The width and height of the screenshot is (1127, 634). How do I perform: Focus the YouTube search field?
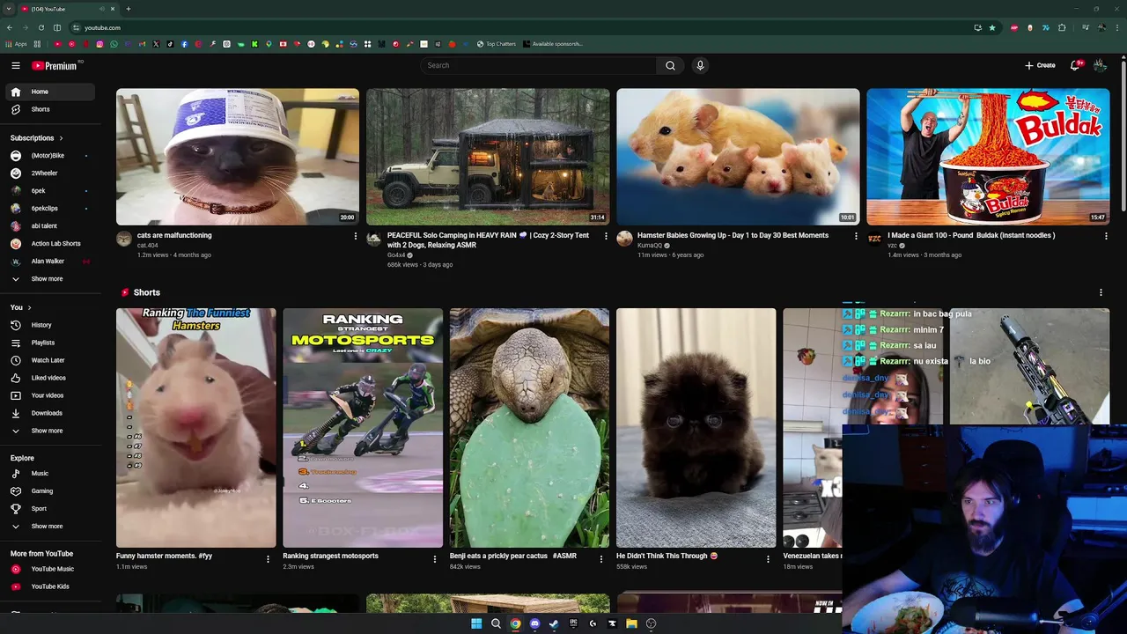pyautogui.click(x=538, y=65)
